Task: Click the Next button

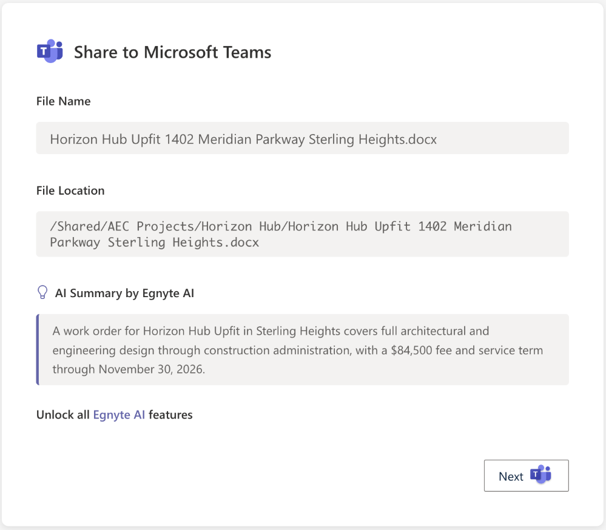Action: [526, 475]
